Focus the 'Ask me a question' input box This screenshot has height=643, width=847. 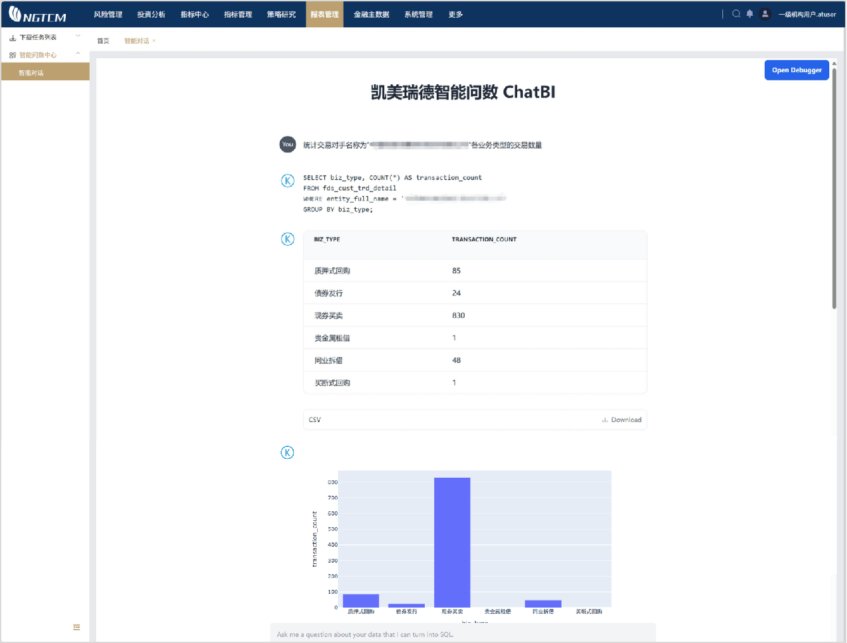coord(463,634)
